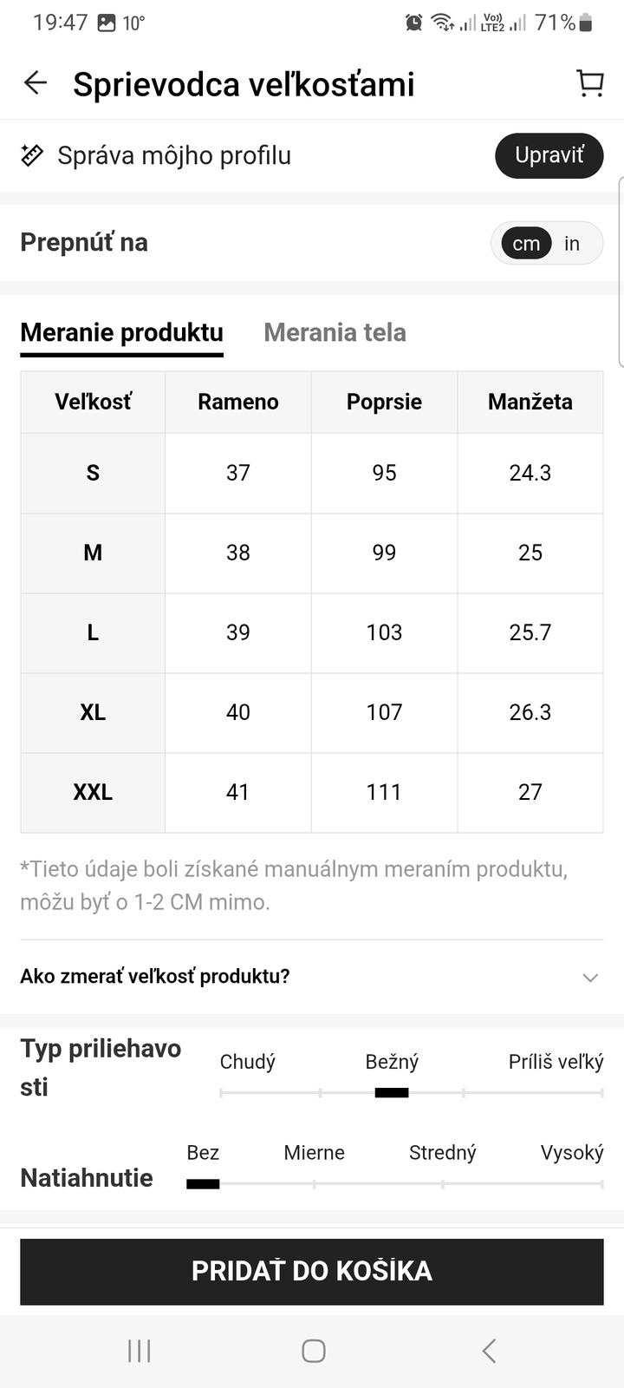The image size is (624, 1388).
Task: Tap the back arrow icon
Action: click(36, 83)
